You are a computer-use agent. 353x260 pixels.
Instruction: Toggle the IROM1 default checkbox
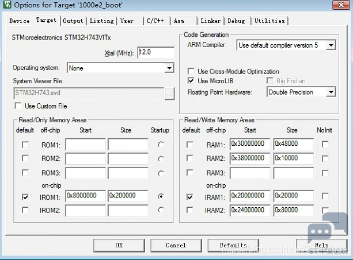(x=25, y=197)
